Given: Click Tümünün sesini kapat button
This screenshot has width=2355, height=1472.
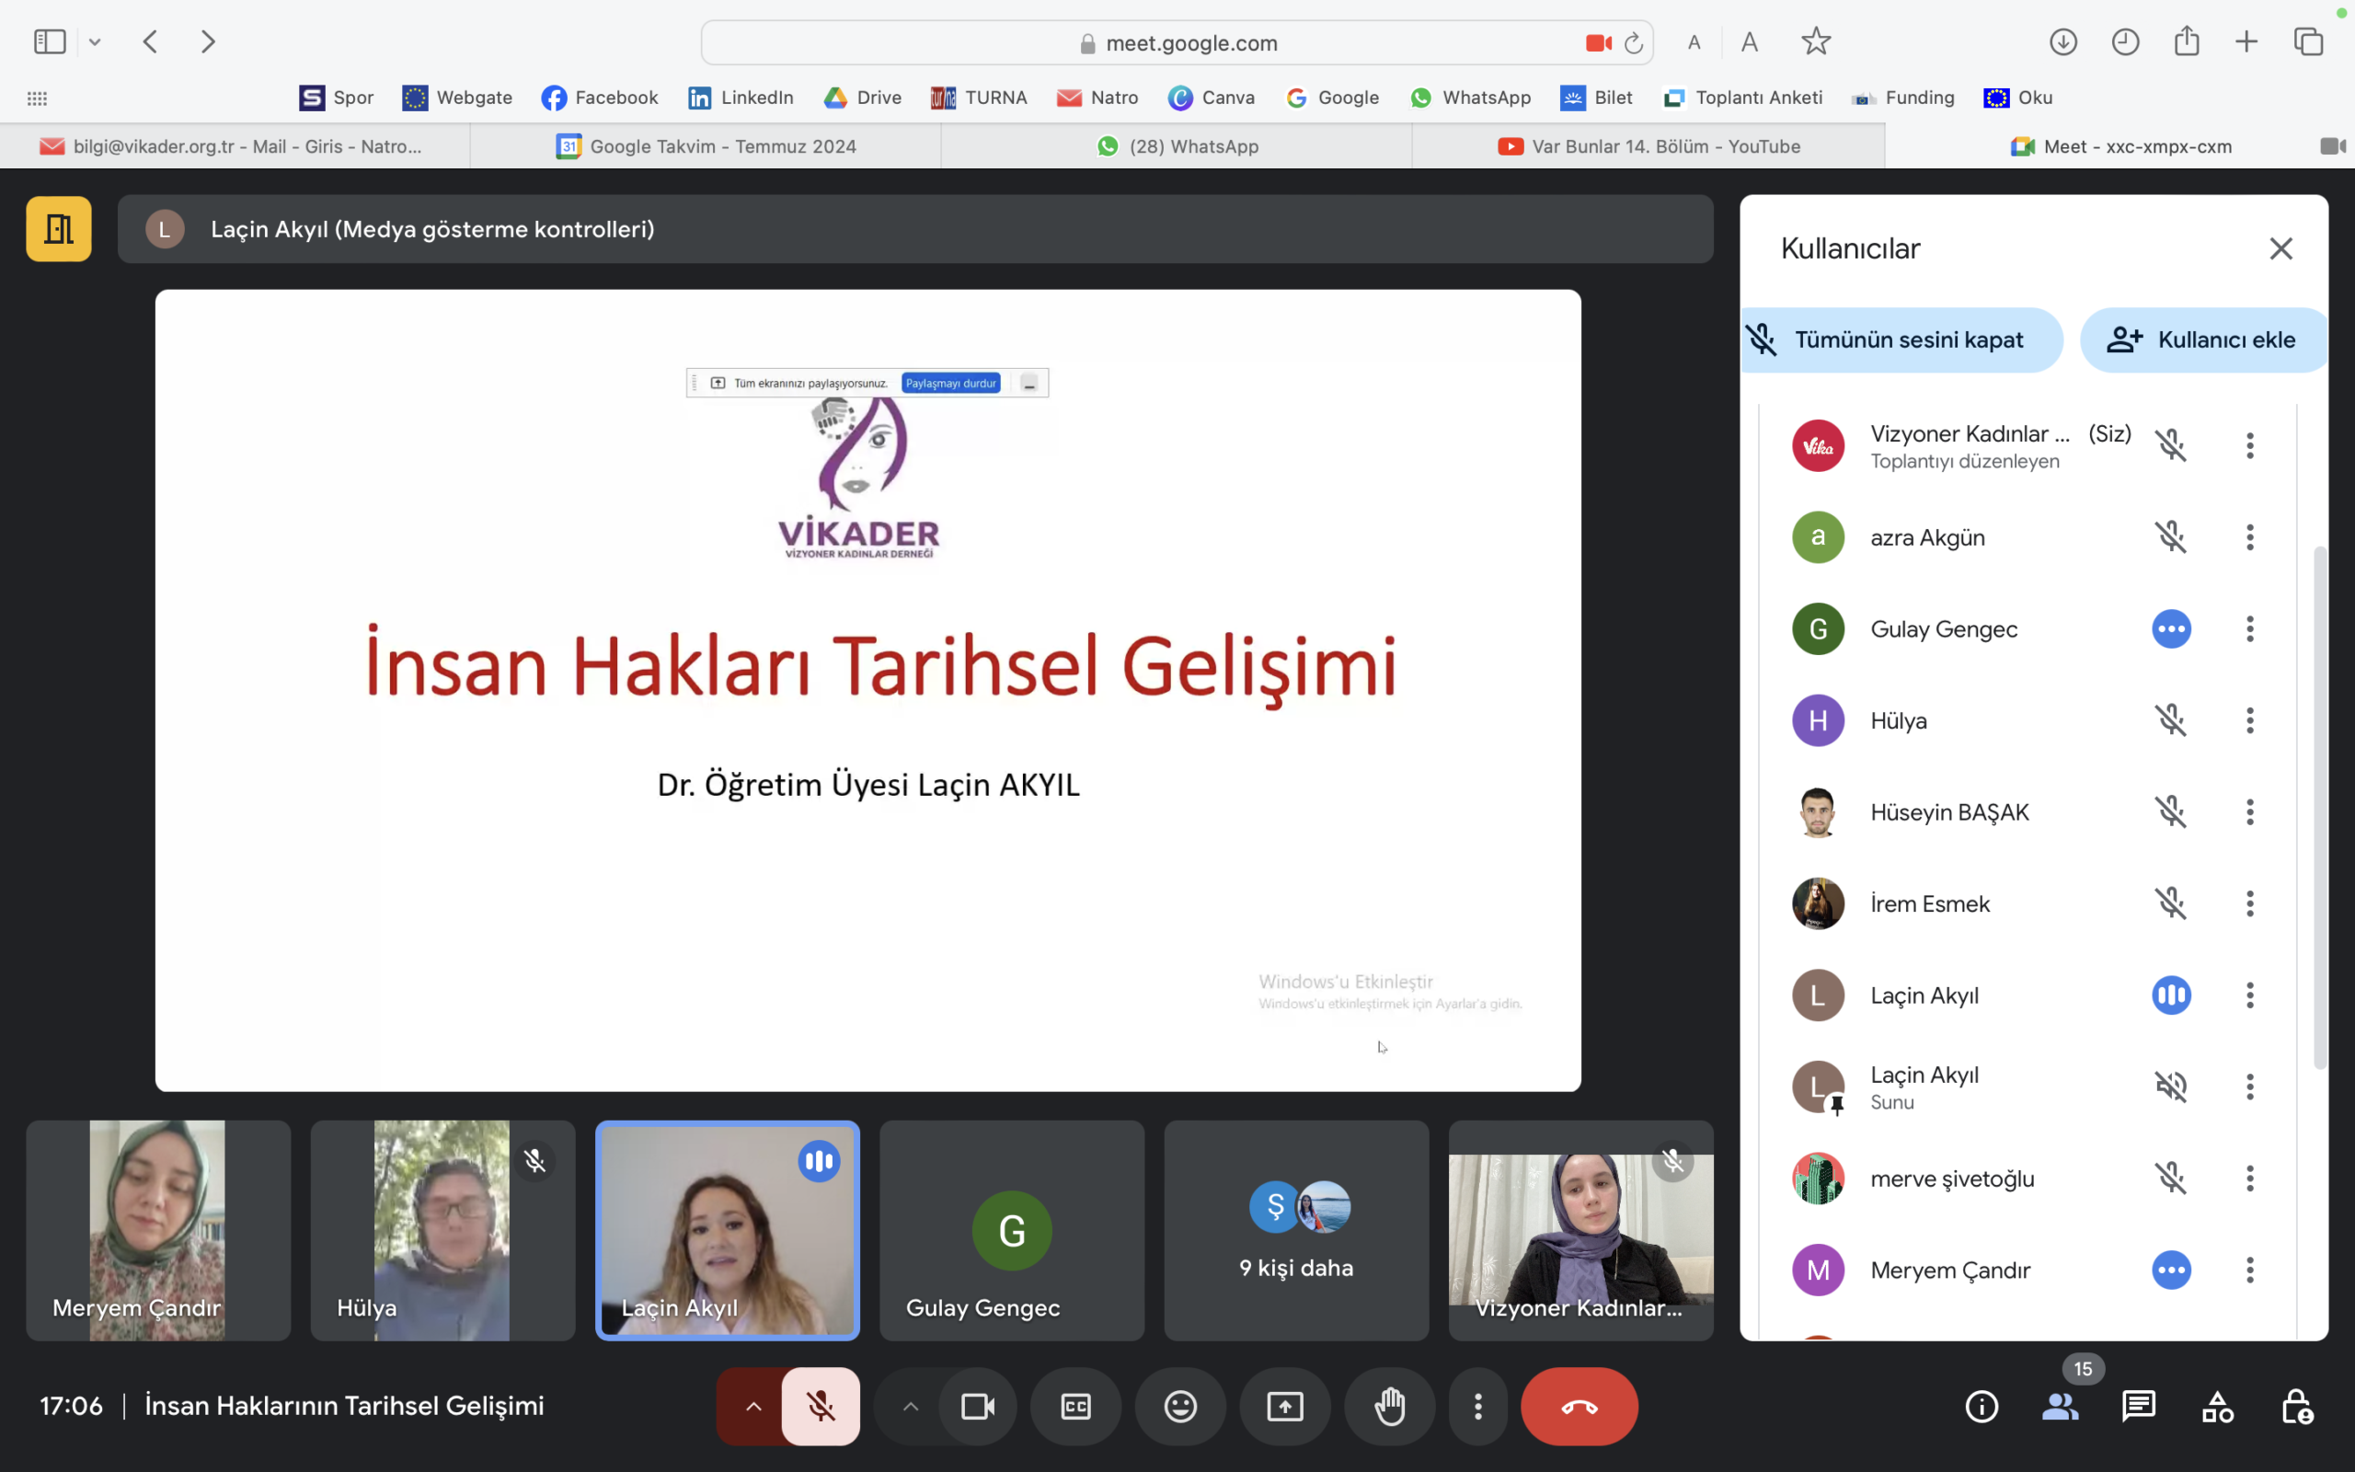Looking at the screenshot, I should [1901, 339].
